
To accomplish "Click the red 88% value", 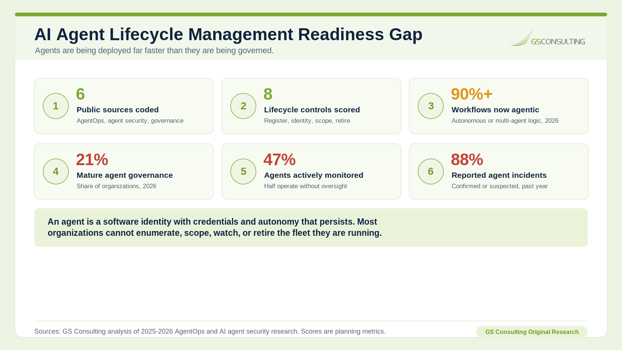I will pyautogui.click(x=467, y=160).
